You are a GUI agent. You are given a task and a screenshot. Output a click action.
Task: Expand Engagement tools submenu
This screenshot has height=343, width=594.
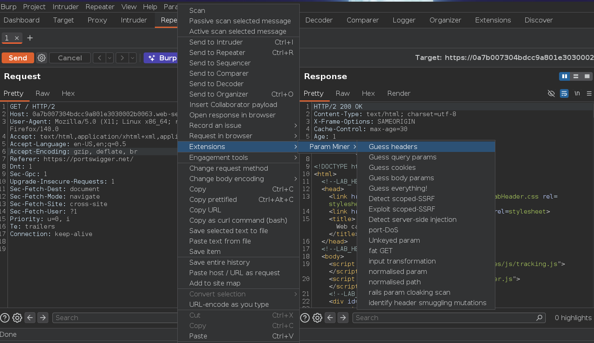click(x=239, y=157)
